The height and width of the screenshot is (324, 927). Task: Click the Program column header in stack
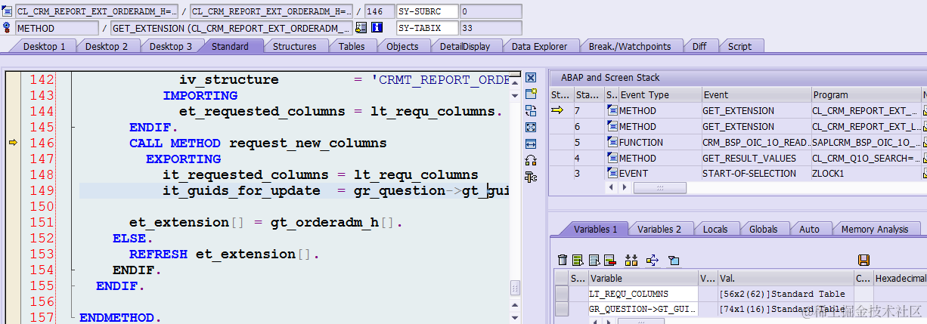tap(866, 94)
